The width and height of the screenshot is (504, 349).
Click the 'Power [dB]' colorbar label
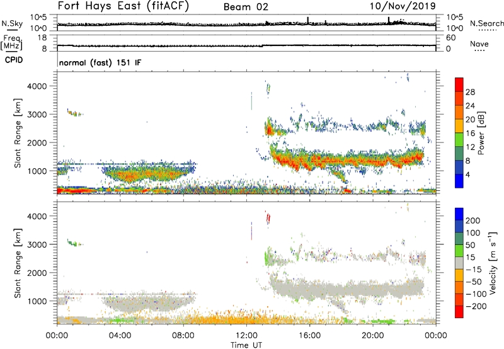coord(481,133)
